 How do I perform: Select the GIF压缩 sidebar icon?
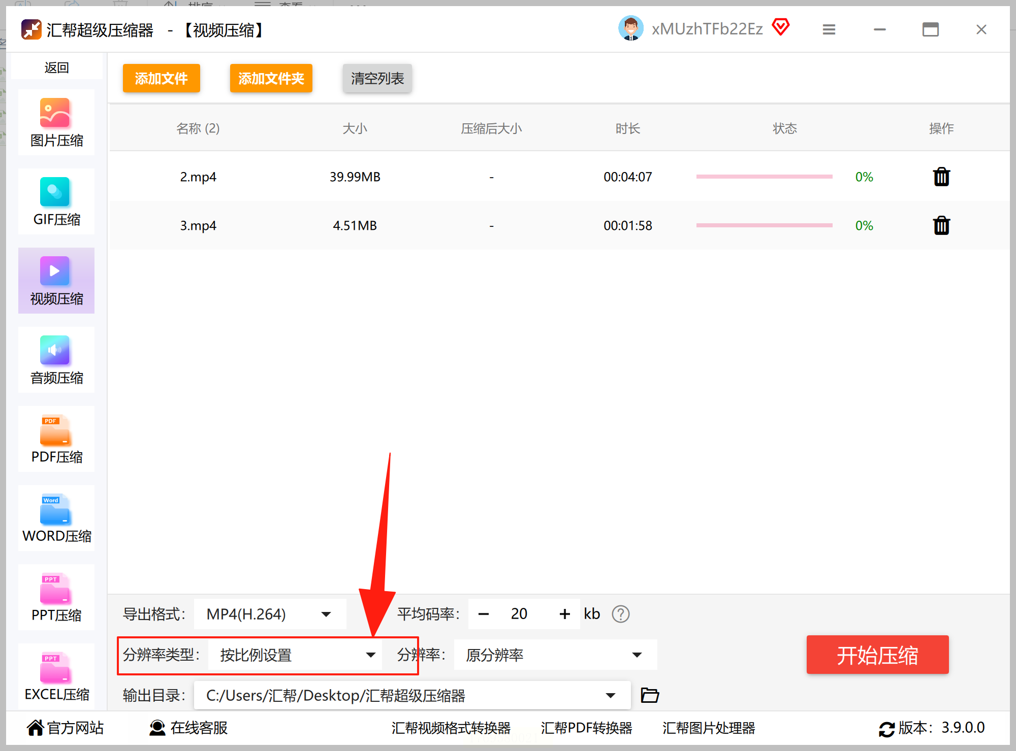click(x=56, y=201)
